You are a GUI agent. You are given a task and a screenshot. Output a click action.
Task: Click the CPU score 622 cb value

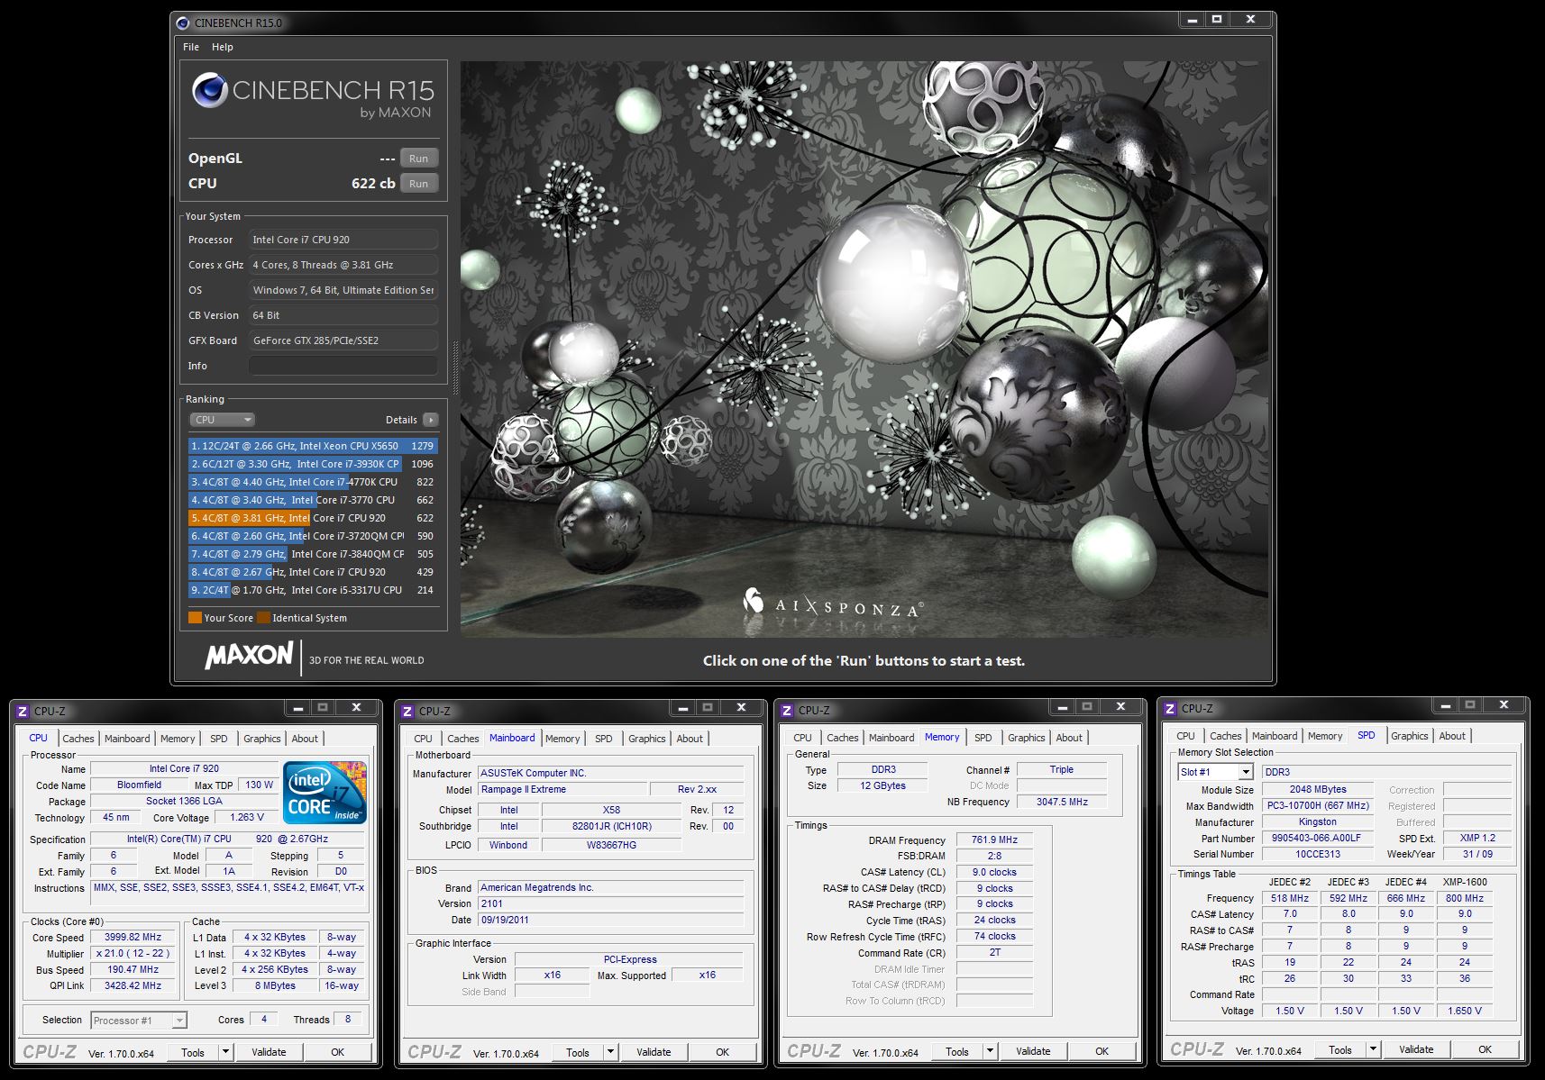pyautogui.click(x=373, y=184)
